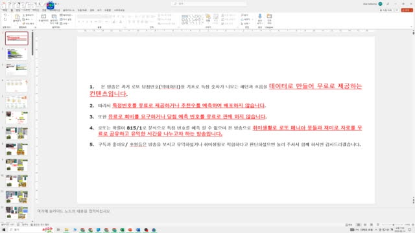Click the fit slide to window icon

pyautogui.click(x=413, y=225)
